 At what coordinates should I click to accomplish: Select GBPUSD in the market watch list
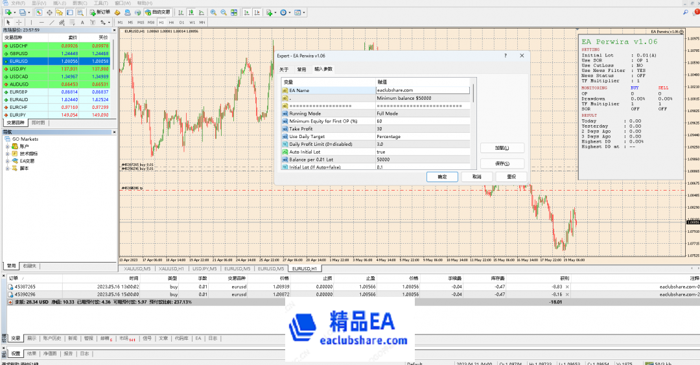tap(19, 54)
